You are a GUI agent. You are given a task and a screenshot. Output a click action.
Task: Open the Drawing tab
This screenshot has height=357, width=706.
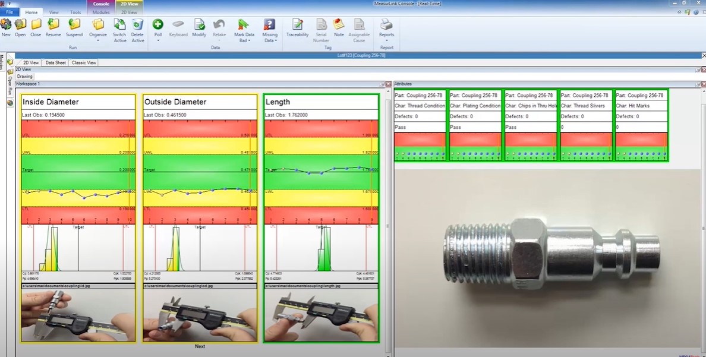tap(25, 76)
